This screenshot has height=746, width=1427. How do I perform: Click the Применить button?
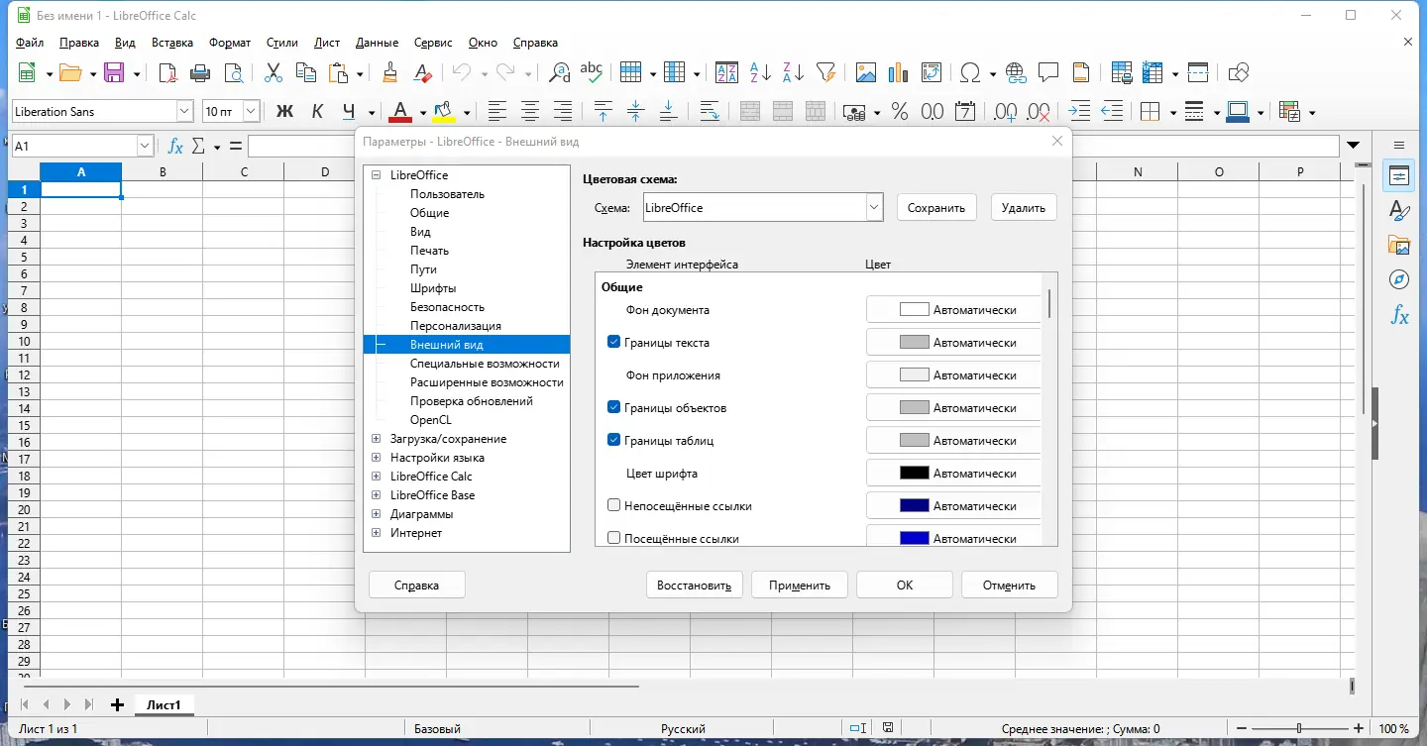tap(799, 586)
